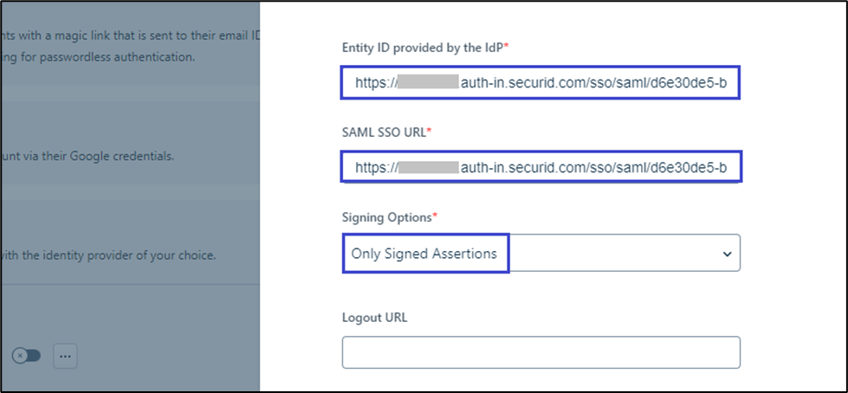Click the passwordless authentication text line
This screenshot has height=393, width=848.
(x=98, y=57)
